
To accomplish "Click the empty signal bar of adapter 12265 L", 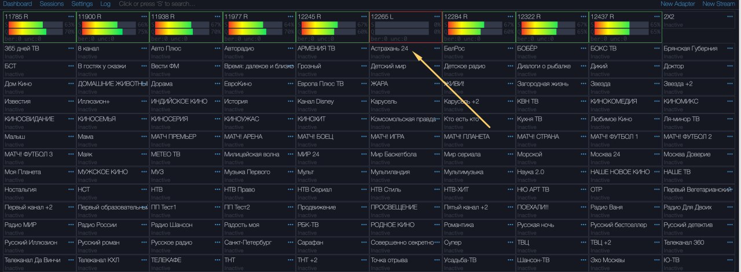I will (401, 25).
